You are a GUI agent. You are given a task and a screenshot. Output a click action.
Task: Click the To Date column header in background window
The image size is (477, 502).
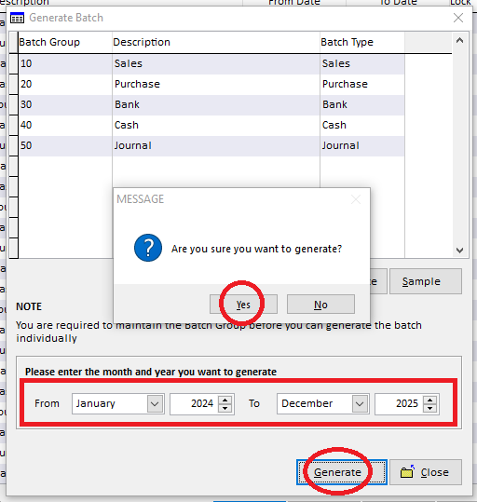click(398, 3)
